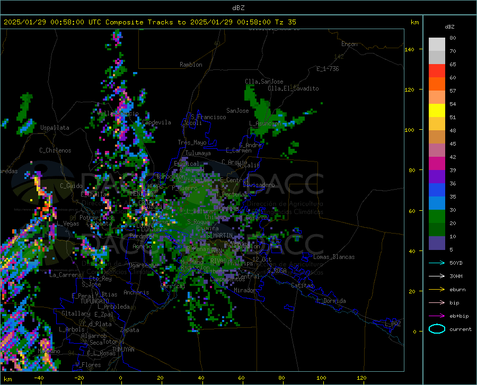The width and height of the screenshot is (477, 385).
Task: Click the Mirador place label
Action: click(245, 290)
